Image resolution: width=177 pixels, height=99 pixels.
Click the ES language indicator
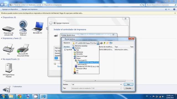(x=147, y=96)
